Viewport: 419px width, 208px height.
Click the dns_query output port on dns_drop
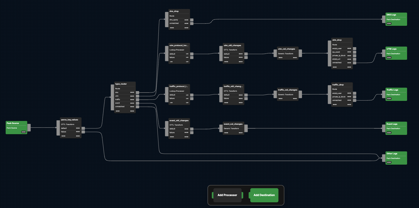tap(192, 20)
